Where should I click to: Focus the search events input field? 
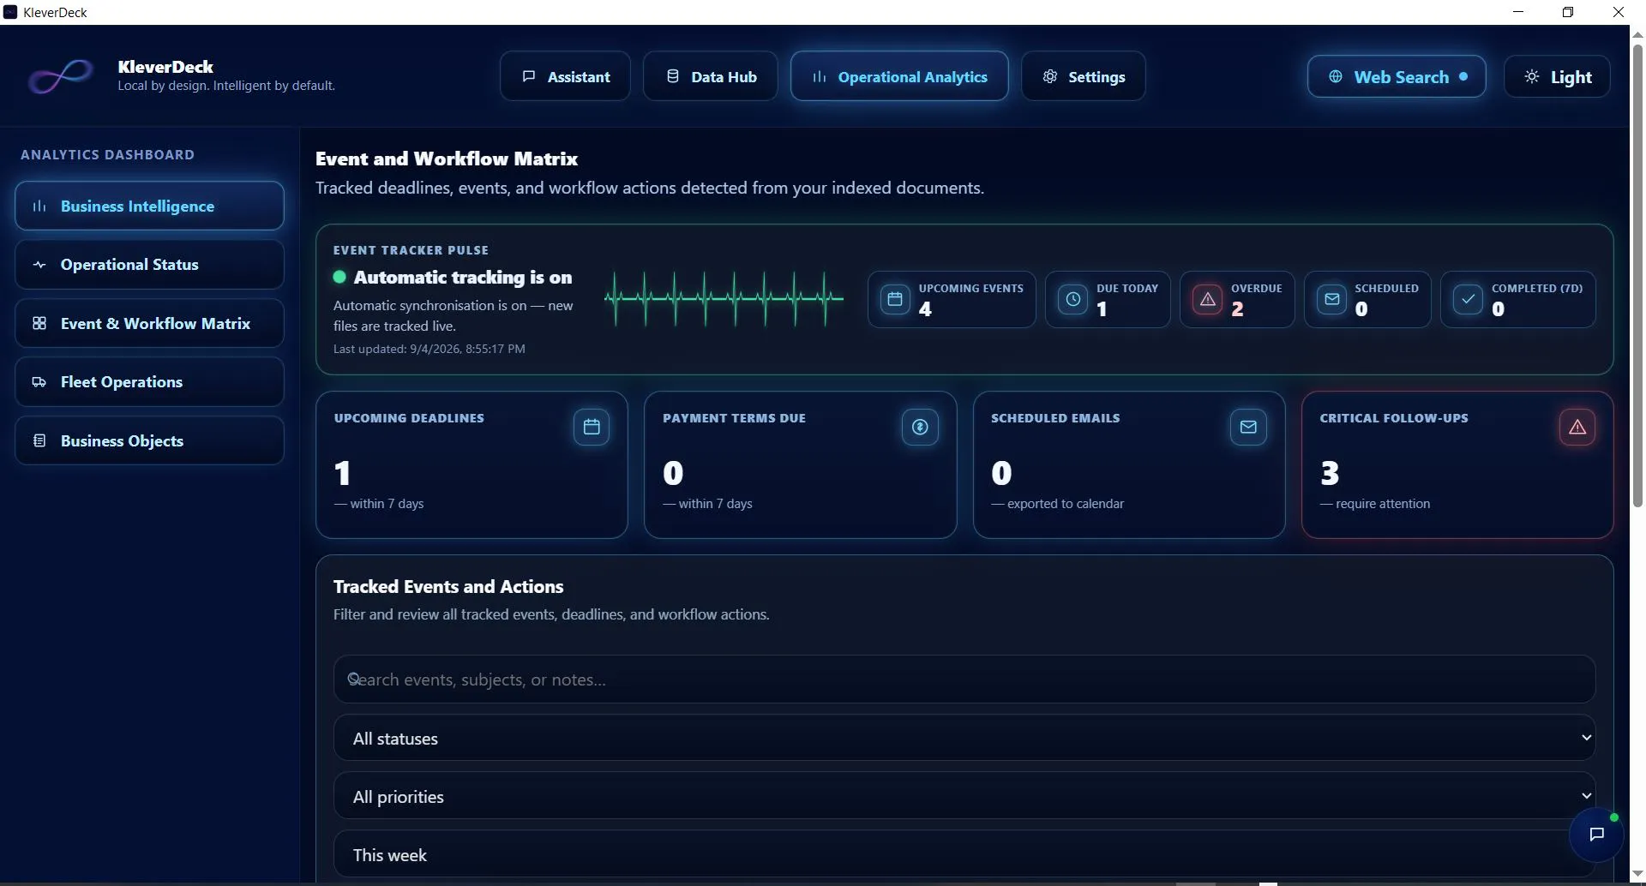click(x=964, y=679)
